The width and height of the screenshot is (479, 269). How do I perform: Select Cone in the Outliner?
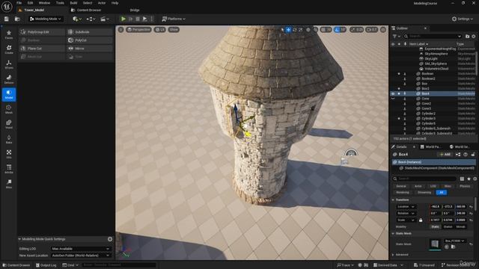pos(425,99)
